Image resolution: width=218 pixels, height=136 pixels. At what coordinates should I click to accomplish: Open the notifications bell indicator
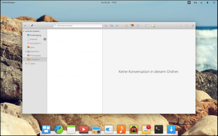click(x=207, y=2)
